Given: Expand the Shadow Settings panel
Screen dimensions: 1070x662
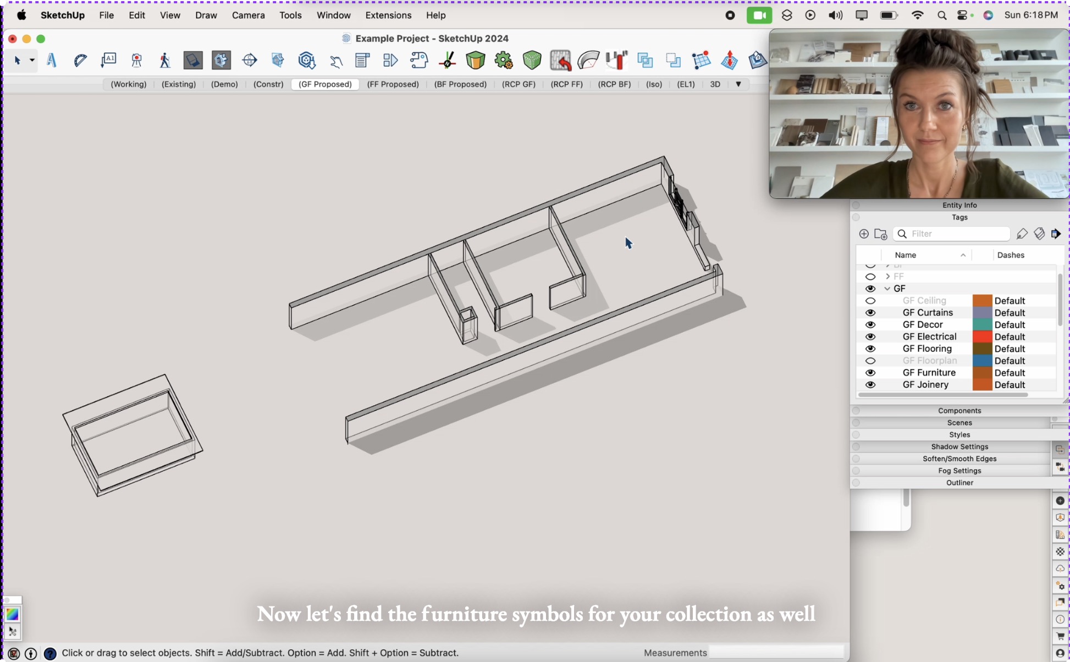Looking at the screenshot, I should click(x=959, y=446).
